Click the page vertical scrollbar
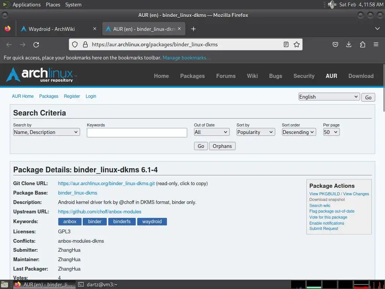 (383, 88)
